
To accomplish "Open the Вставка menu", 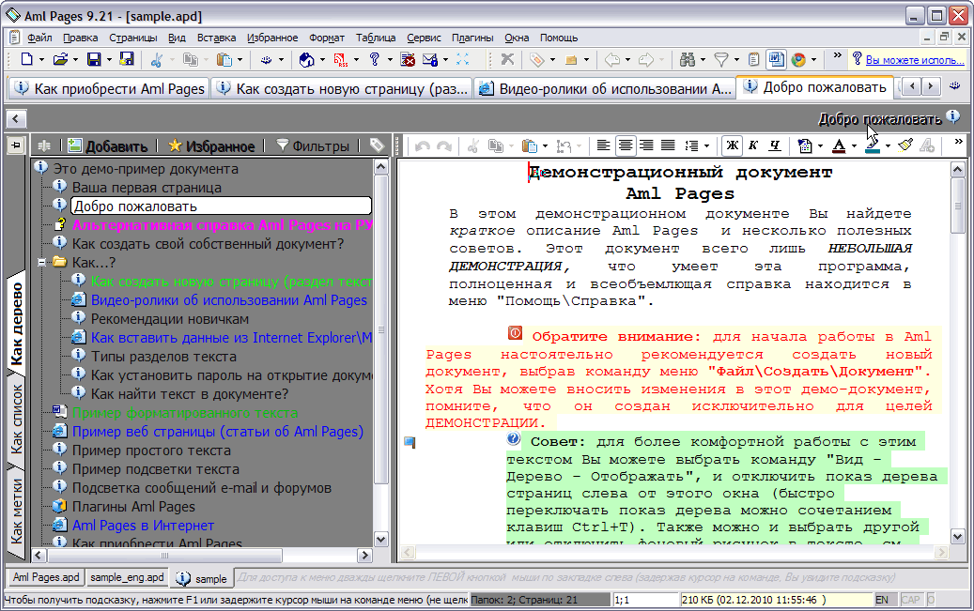I will (216, 38).
